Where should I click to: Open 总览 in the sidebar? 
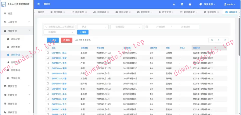tap(16, 14)
